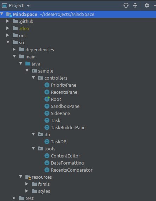Image resolution: width=156 pixels, height=201 pixels.
Task: Click the sample package icon
Action: pos(34,71)
